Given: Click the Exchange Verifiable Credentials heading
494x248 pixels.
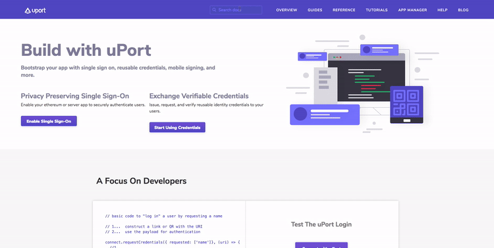Looking at the screenshot, I should tap(199, 96).
